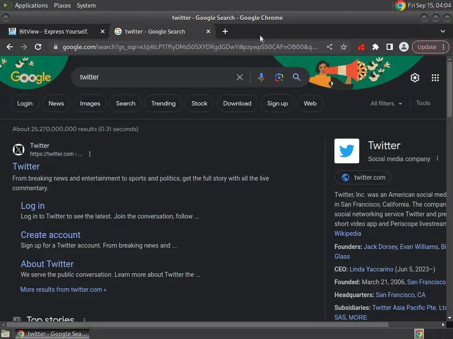Click the Twitter bird logo thumbnail
This screenshot has width=453, height=339.
point(347,151)
